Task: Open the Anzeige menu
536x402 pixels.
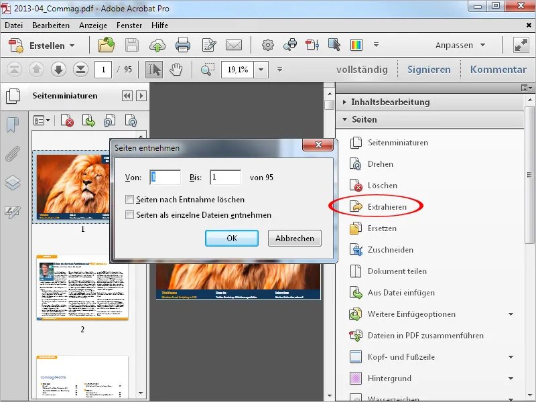Action: tap(93, 25)
